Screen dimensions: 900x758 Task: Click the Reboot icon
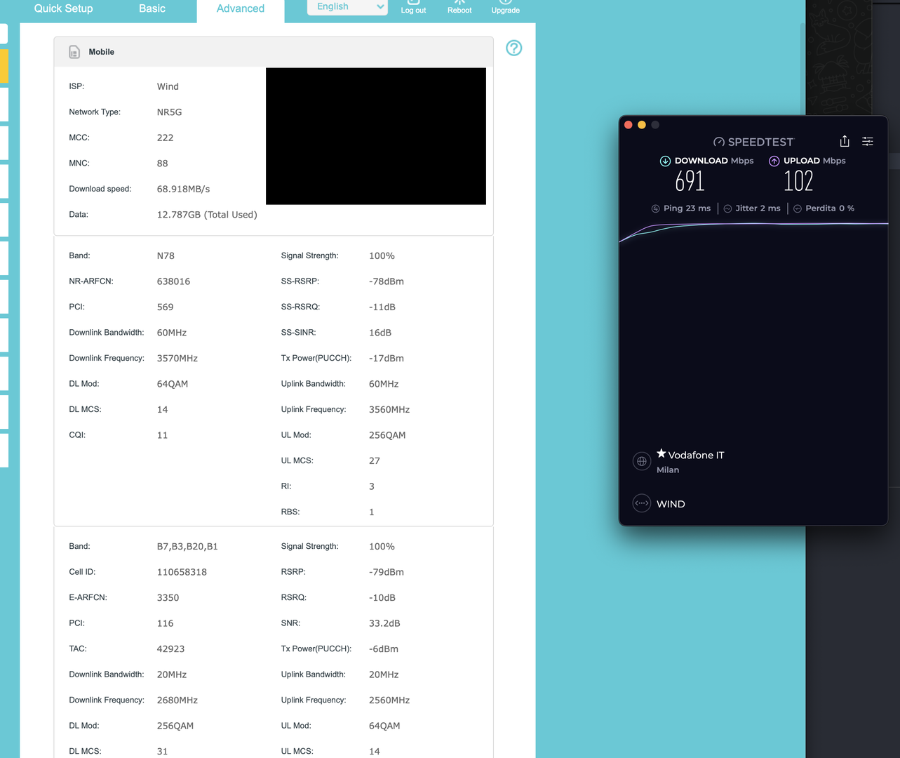[x=459, y=2]
